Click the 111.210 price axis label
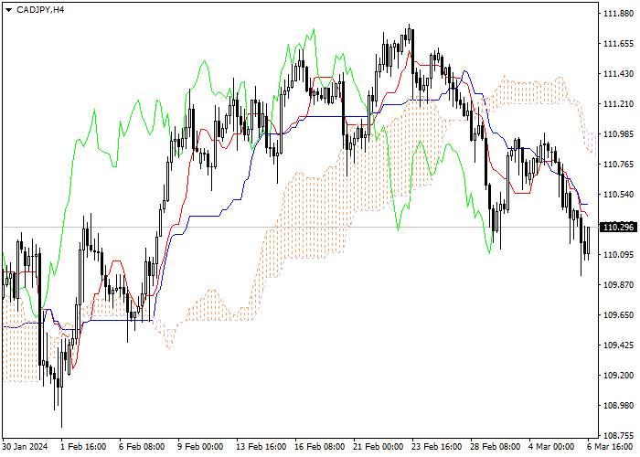 click(x=618, y=104)
